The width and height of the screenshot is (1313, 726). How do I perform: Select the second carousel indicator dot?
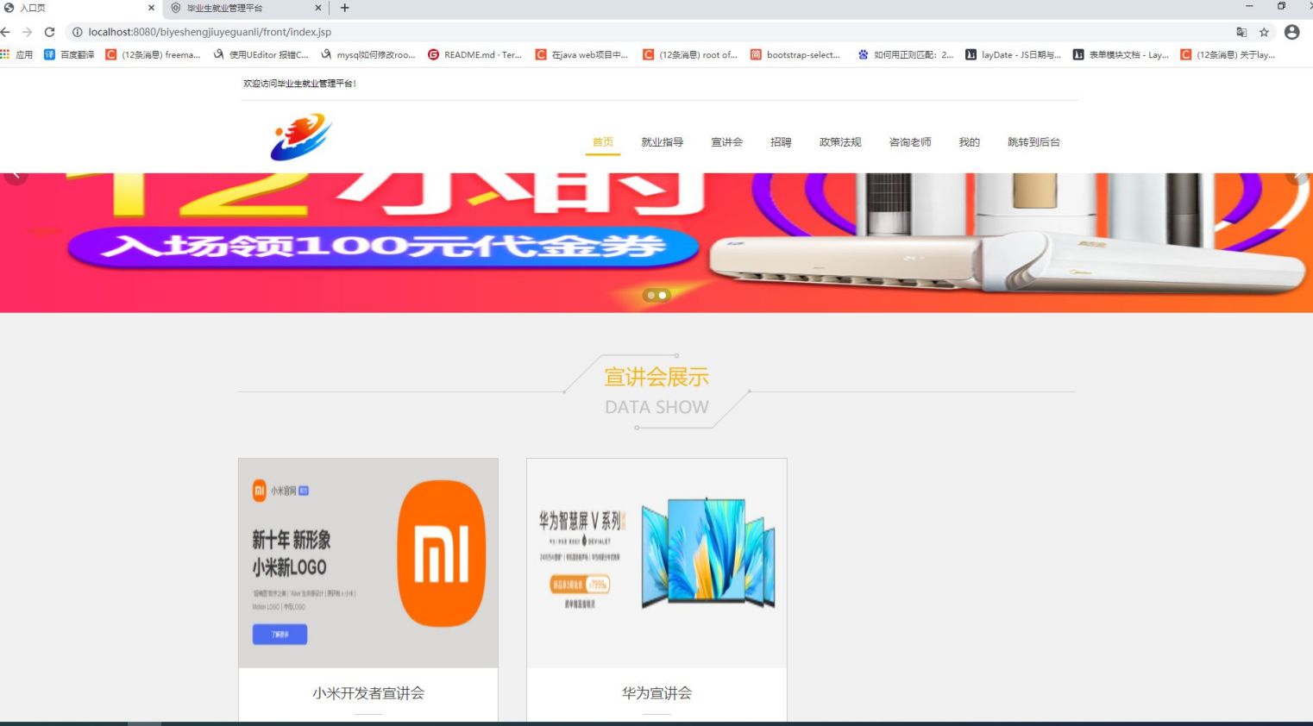pos(663,295)
